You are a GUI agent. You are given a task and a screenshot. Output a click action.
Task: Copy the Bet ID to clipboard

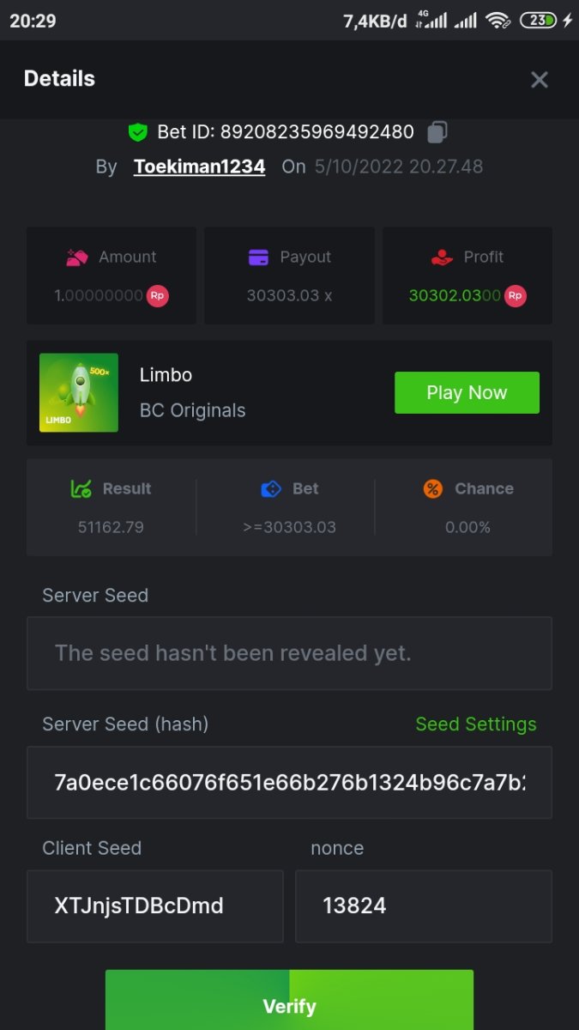coord(437,132)
